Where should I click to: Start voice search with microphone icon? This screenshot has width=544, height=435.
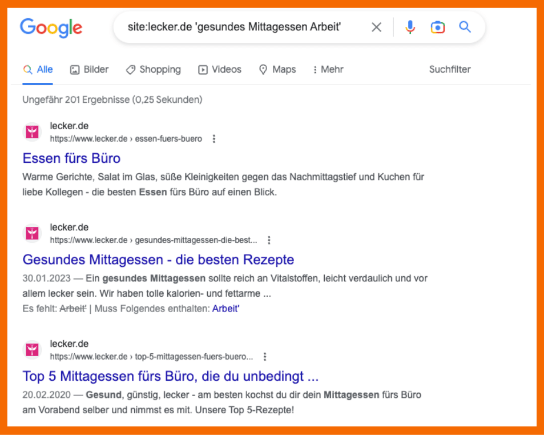(x=410, y=27)
